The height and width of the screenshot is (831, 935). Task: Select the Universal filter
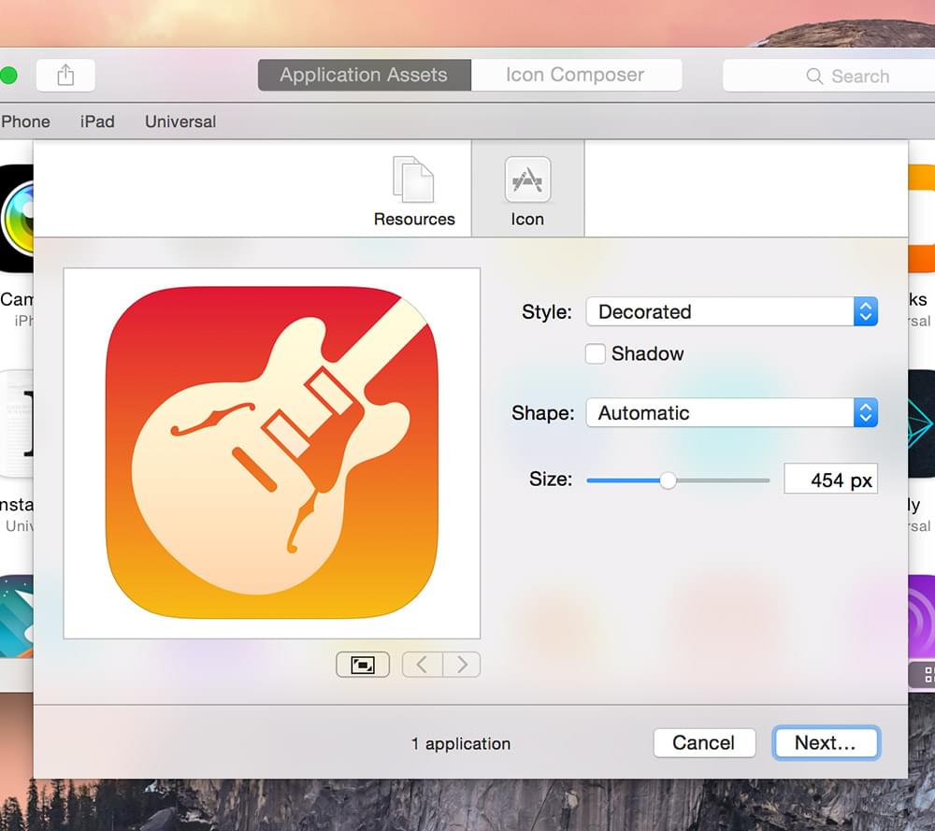(x=180, y=122)
